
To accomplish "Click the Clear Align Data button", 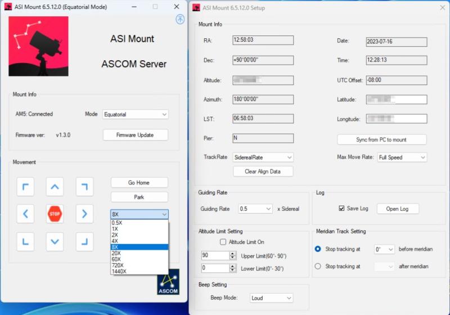I will 263,171.
